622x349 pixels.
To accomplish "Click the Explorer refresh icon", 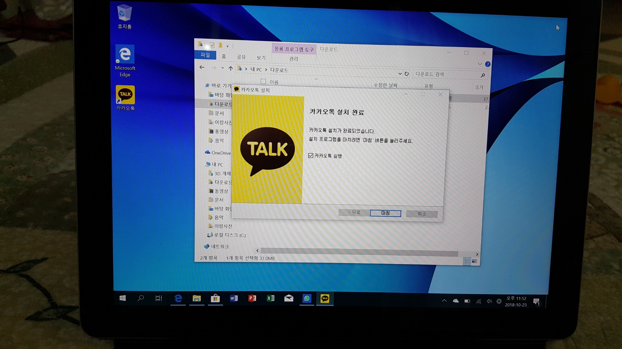I will [x=407, y=74].
